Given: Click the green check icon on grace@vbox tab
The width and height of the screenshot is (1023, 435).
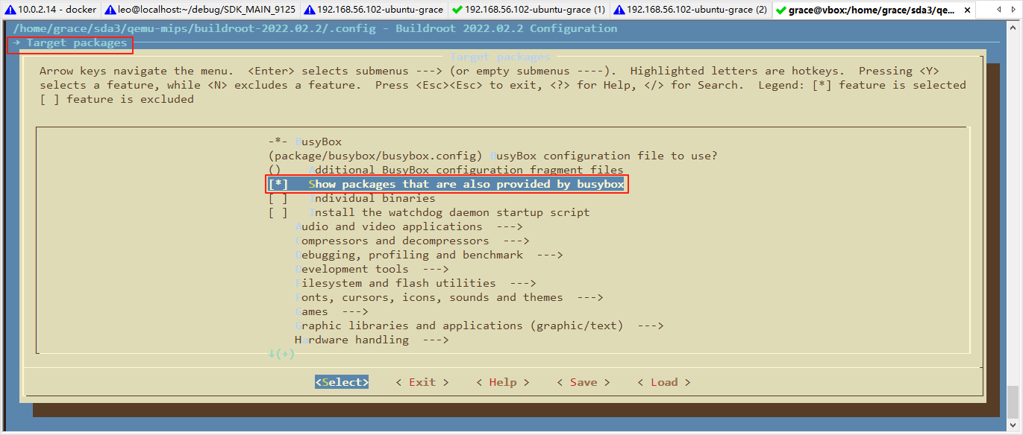Looking at the screenshot, I should [781, 10].
